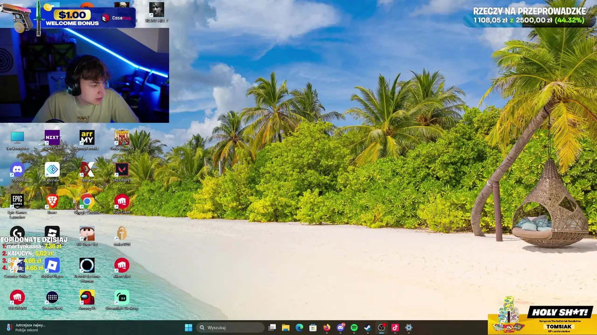
Task: Launch the Riot Client shortcut
Action: click(x=122, y=204)
